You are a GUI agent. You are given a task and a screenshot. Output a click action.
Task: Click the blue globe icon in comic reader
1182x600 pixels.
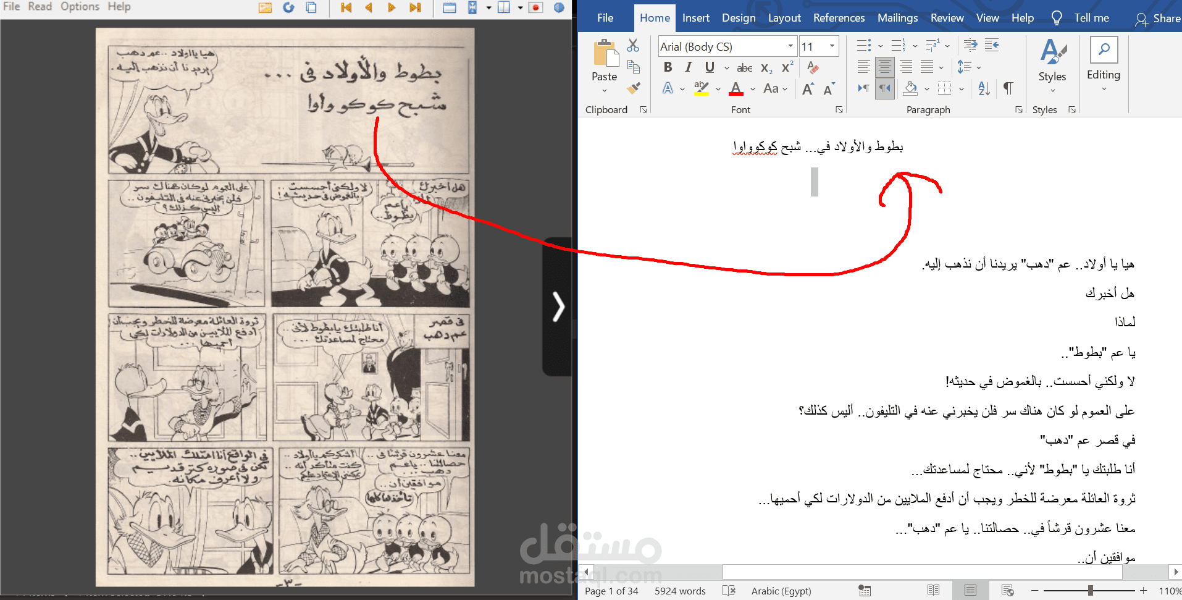[559, 7]
